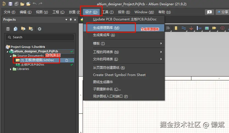The image size is (229, 133).
Task: Click the Open Project icon in the title bar
Action: [28, 4]
